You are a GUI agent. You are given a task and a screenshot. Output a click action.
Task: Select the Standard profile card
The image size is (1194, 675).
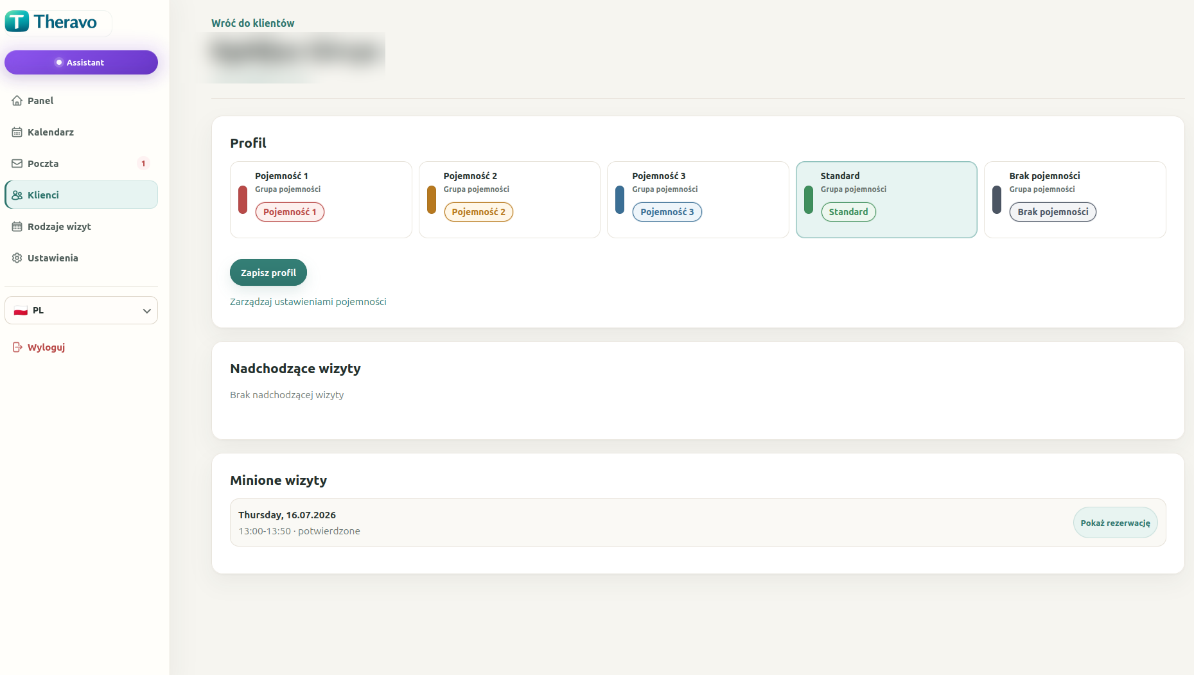click(886, 200)
